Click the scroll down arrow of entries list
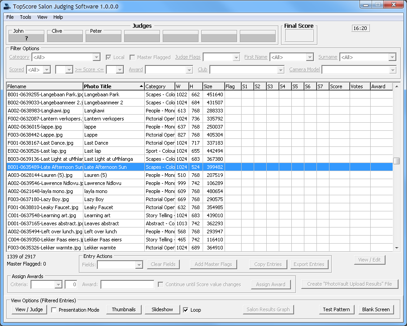Image resolution: width=407 pixels, height=326 pixels. (396, 248)
